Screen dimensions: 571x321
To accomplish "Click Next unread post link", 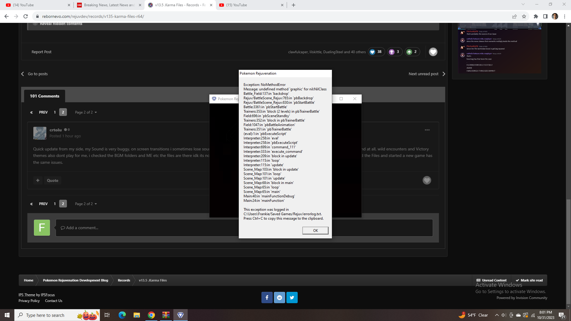I will [x=427, y=74].
